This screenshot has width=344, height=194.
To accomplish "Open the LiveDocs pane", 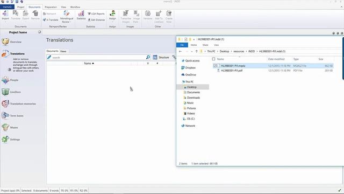I will click(x=11, y=92).
